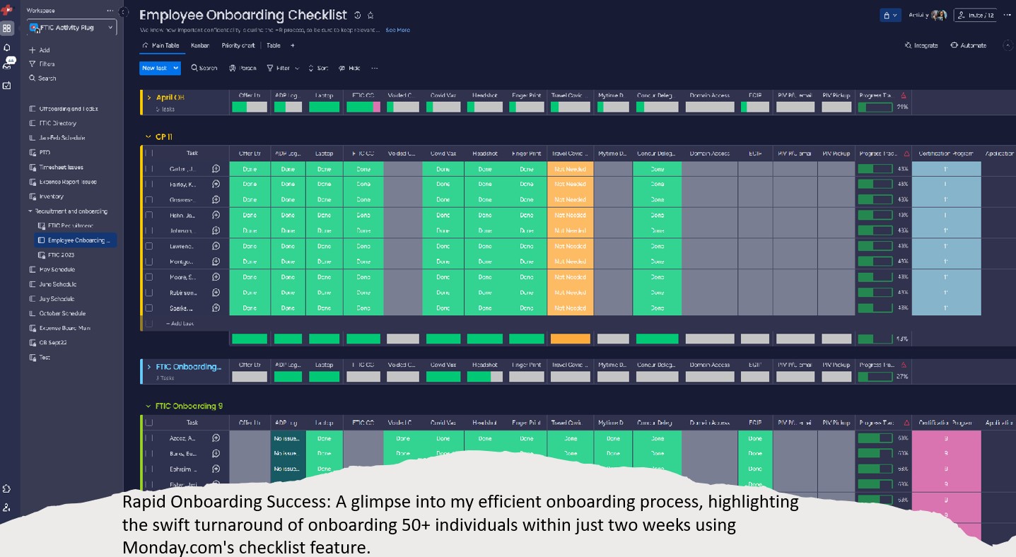Open board toolbar three-dot more options
Screen dimensions: 1016x557
[375, 68]
